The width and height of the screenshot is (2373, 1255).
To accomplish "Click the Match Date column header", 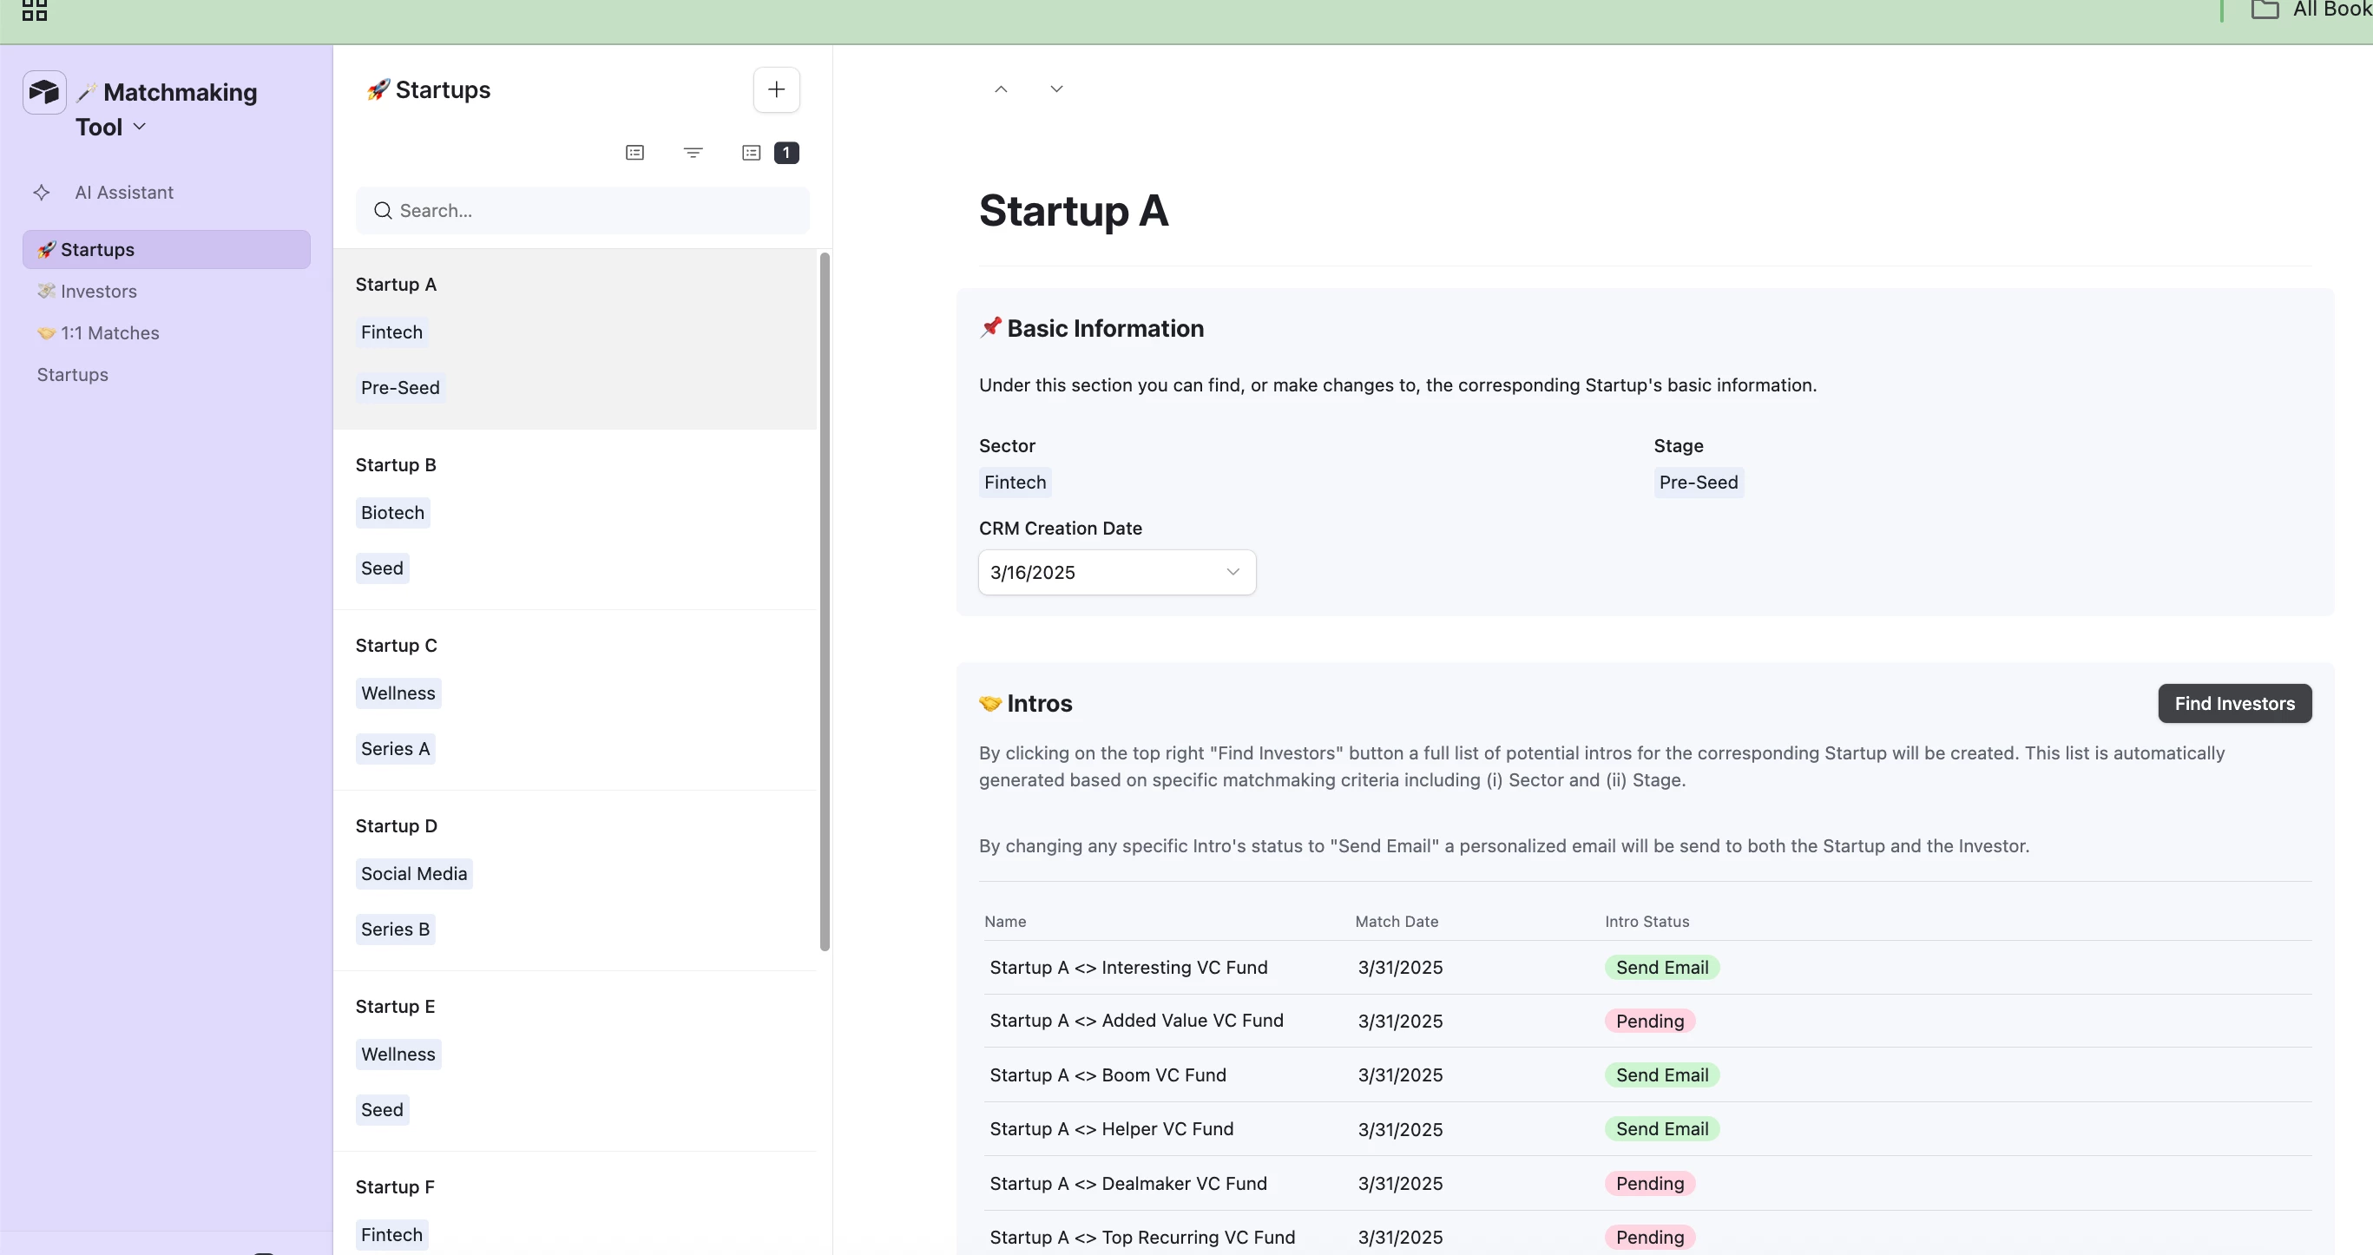I will click(x=1397, y=922).
